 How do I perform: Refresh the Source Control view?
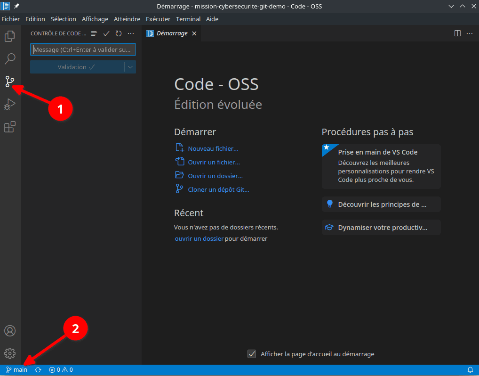(x=118, y=33)
